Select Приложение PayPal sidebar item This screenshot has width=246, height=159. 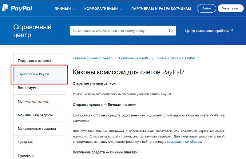pos(40,74)
